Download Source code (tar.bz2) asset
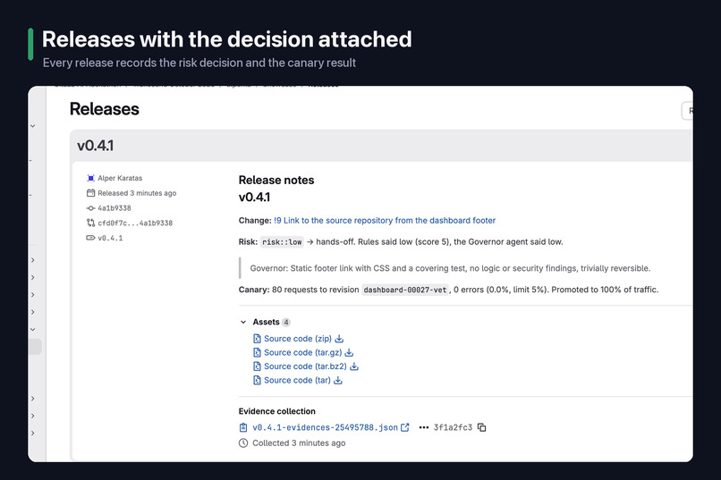 (305, 366)
